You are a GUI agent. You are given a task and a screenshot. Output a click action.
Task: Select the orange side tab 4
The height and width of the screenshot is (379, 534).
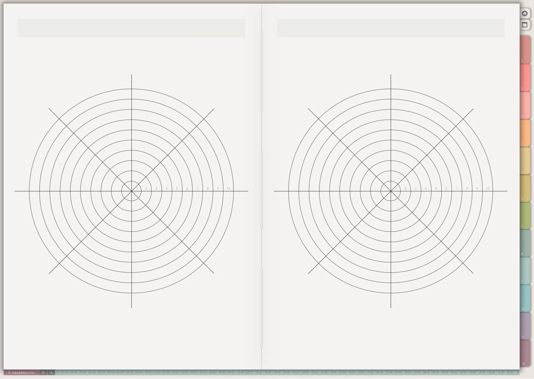coord(525,133)
